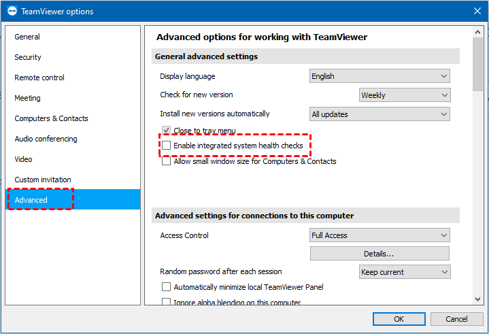Toggle the Close to tray menu checkbox

click(x=166, y=130)
